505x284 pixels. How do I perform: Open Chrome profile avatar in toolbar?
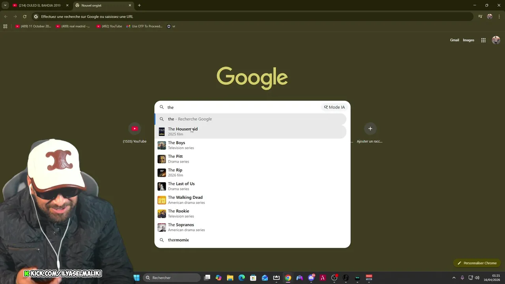coord(490,17)
